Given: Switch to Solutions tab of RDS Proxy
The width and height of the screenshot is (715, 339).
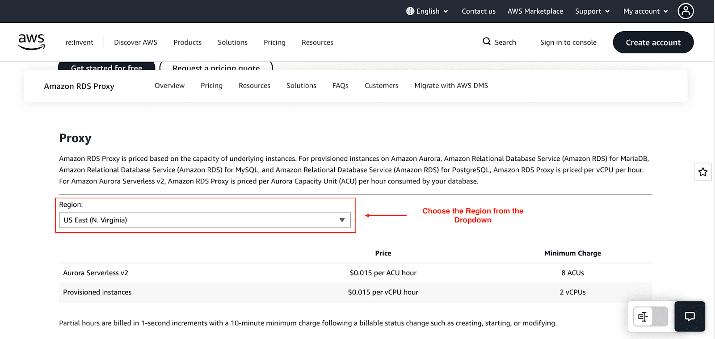Looking at the screenshot, I should pyautogui.click(x=301, y=86).
